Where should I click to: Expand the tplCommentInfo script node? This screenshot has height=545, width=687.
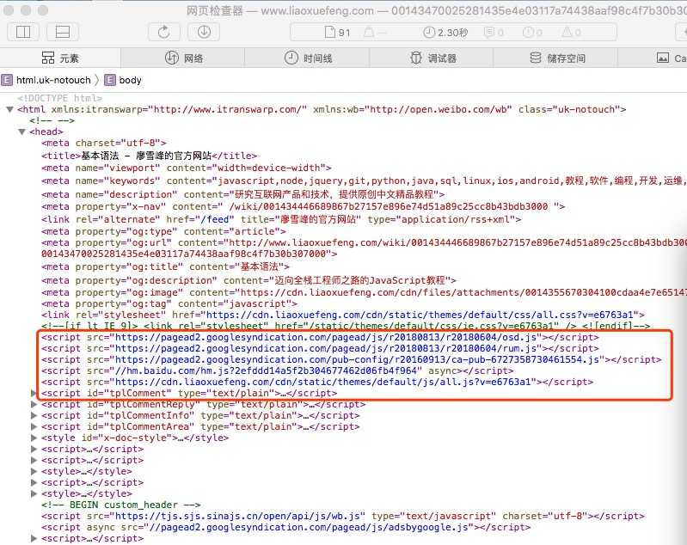(34, 415)
